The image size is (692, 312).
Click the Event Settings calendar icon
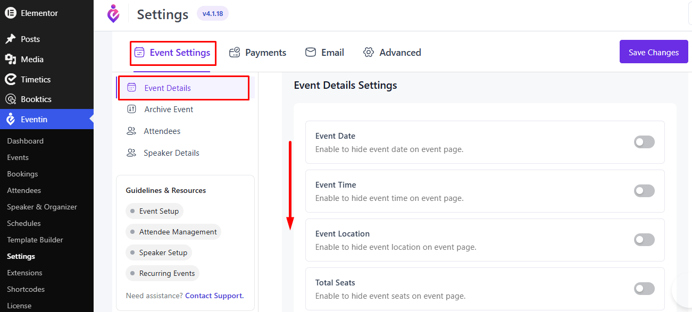pos(139,53)
